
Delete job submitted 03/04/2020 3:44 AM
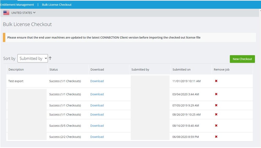click(x=216, y=94)
